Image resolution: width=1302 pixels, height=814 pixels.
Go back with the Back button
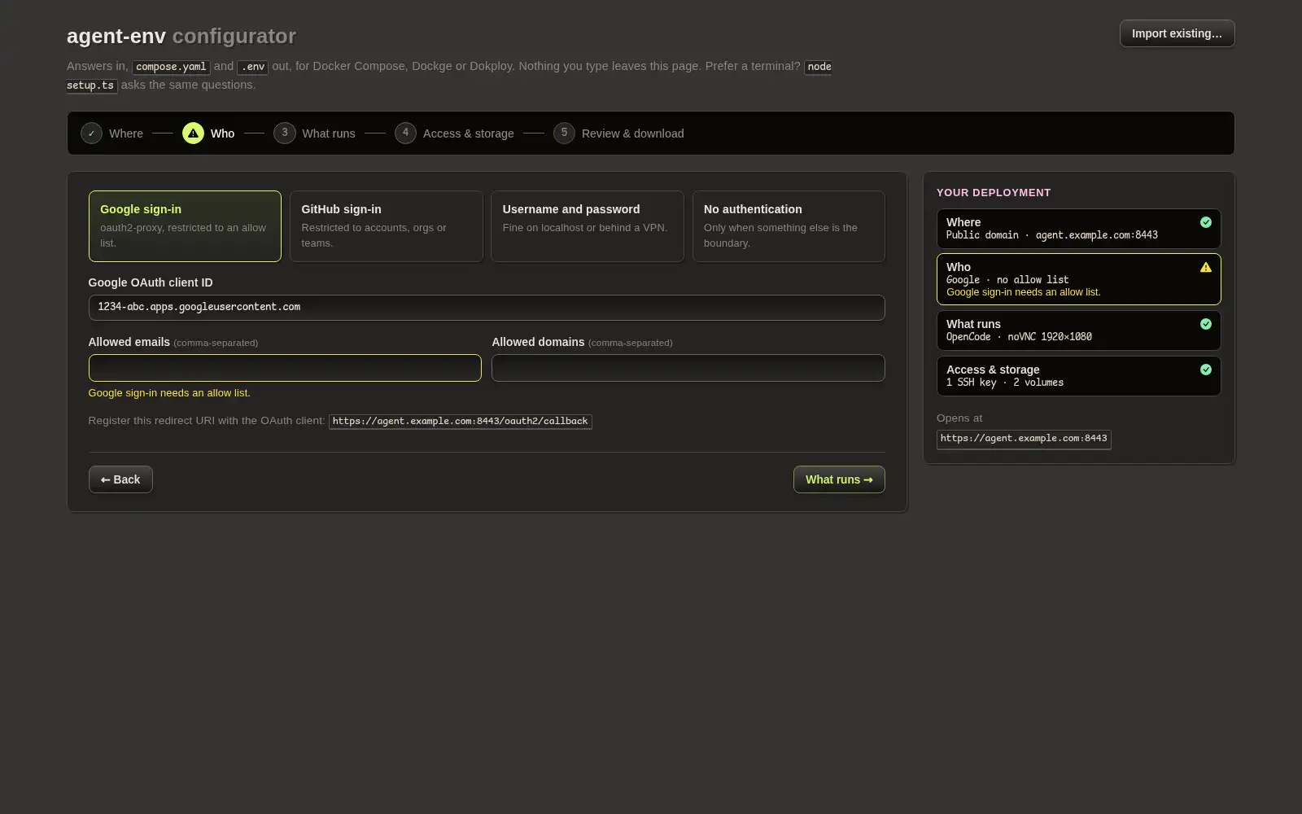point(120,479)
